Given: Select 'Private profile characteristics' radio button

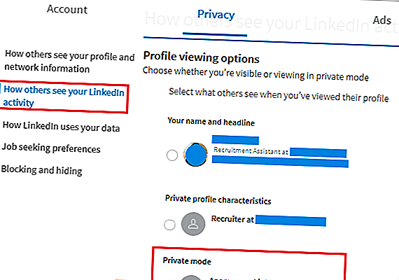Looking at the screenshot, I should click(169, 225).
